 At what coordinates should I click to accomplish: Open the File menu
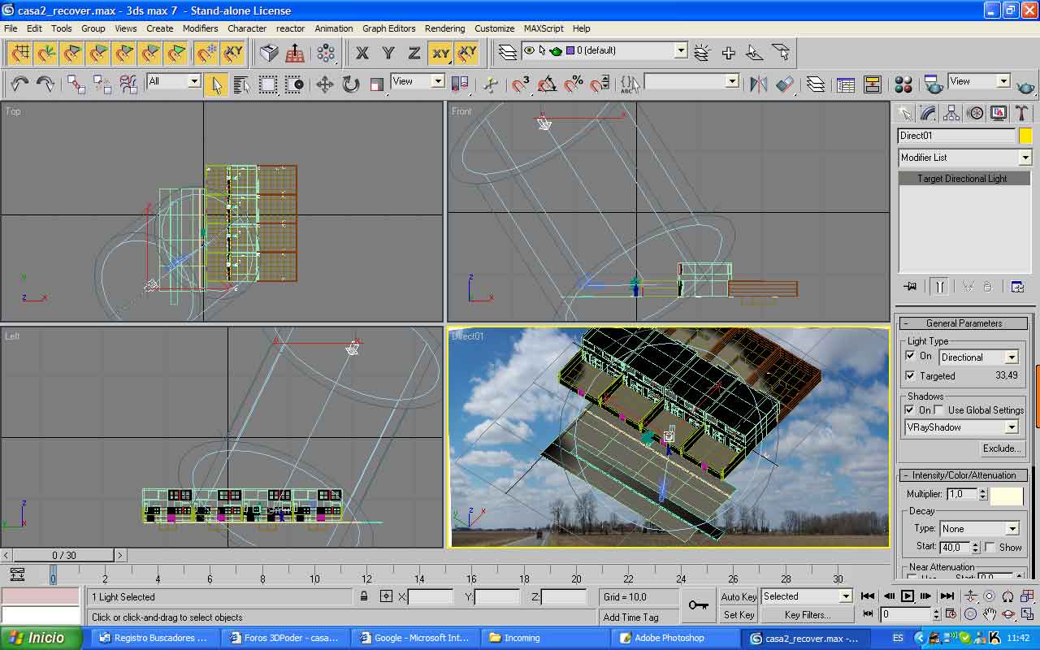(x=11, y=28)
